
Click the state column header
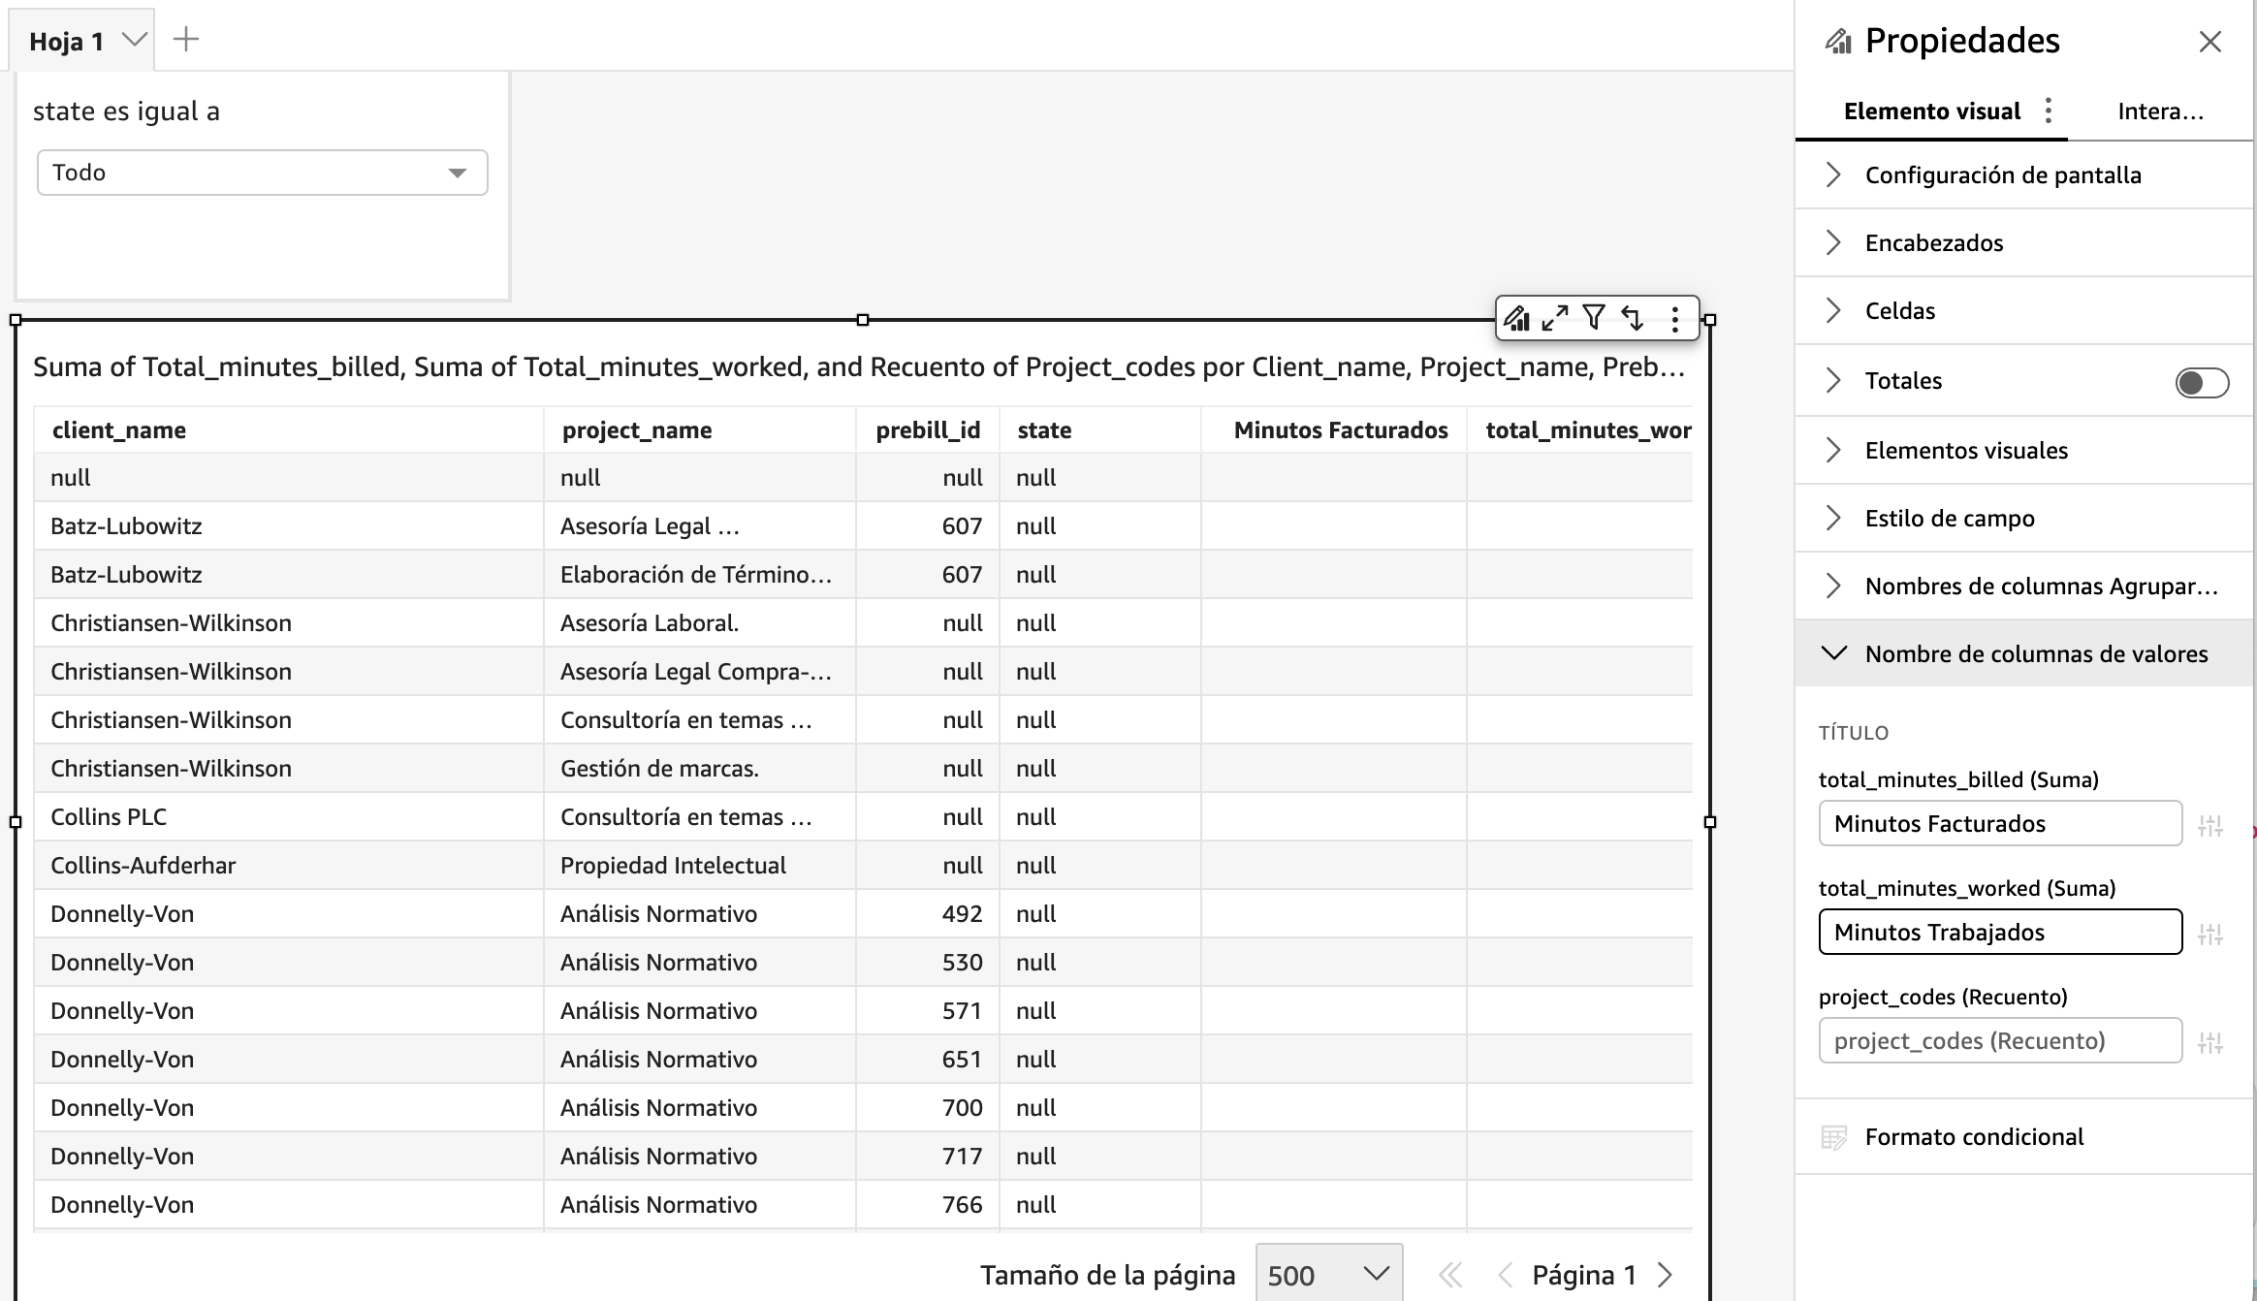point(1100,430)
